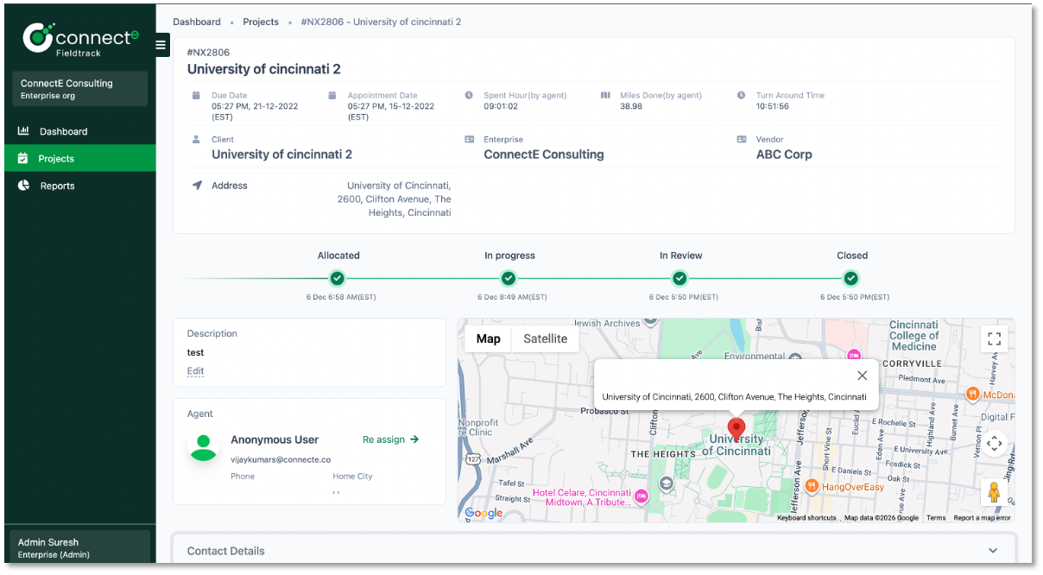Toggle fullscreen map view
Screen dimensions: 1043x575
[x=994, y=339]
